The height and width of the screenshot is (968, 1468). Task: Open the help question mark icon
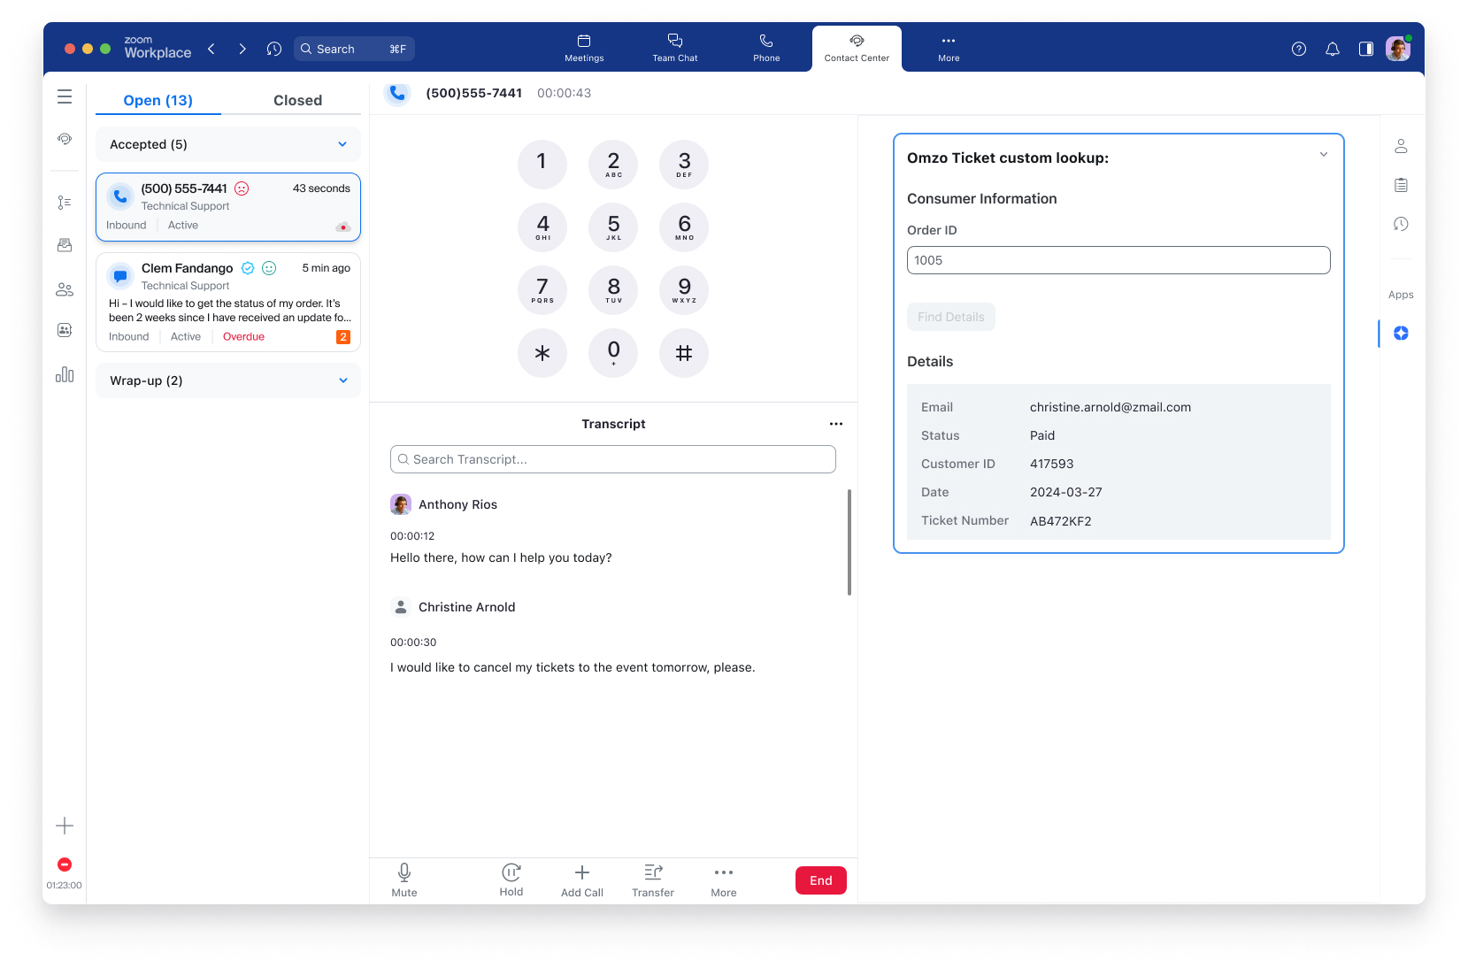[x=1298, y=49]
